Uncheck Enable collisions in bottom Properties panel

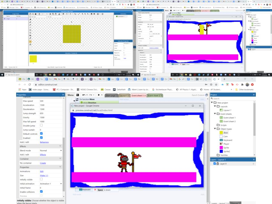point(41,192)
